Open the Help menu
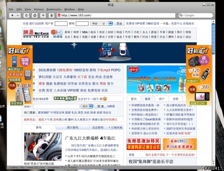The width and height of the screenshot is (224, 171). [x=81, y=9]
